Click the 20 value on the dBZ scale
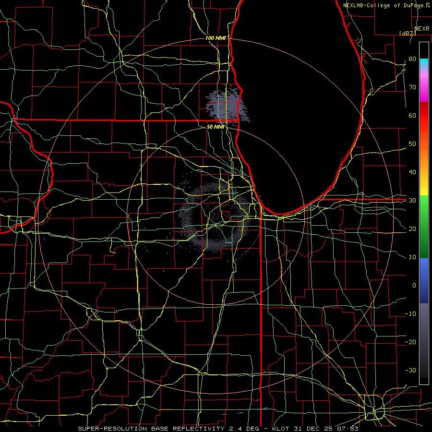 412,228
